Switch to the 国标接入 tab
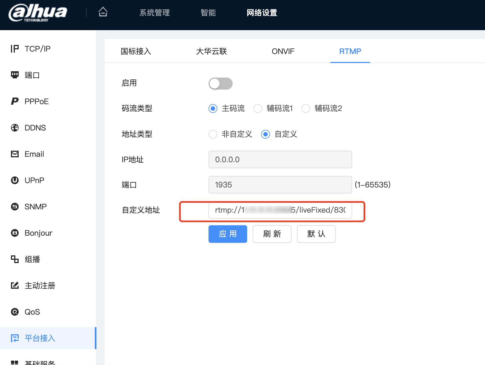The width and height of the screenshot is (485, 365). coord(136,51)
